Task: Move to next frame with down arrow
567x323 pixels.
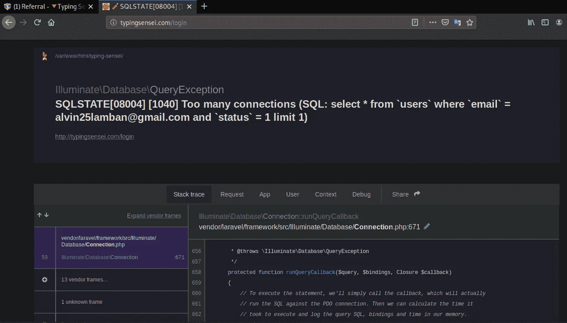Action: pyautogui.click(x=46, y=215)
